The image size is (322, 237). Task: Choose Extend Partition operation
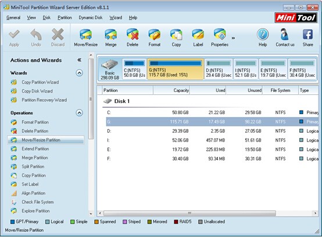point(35,148)
